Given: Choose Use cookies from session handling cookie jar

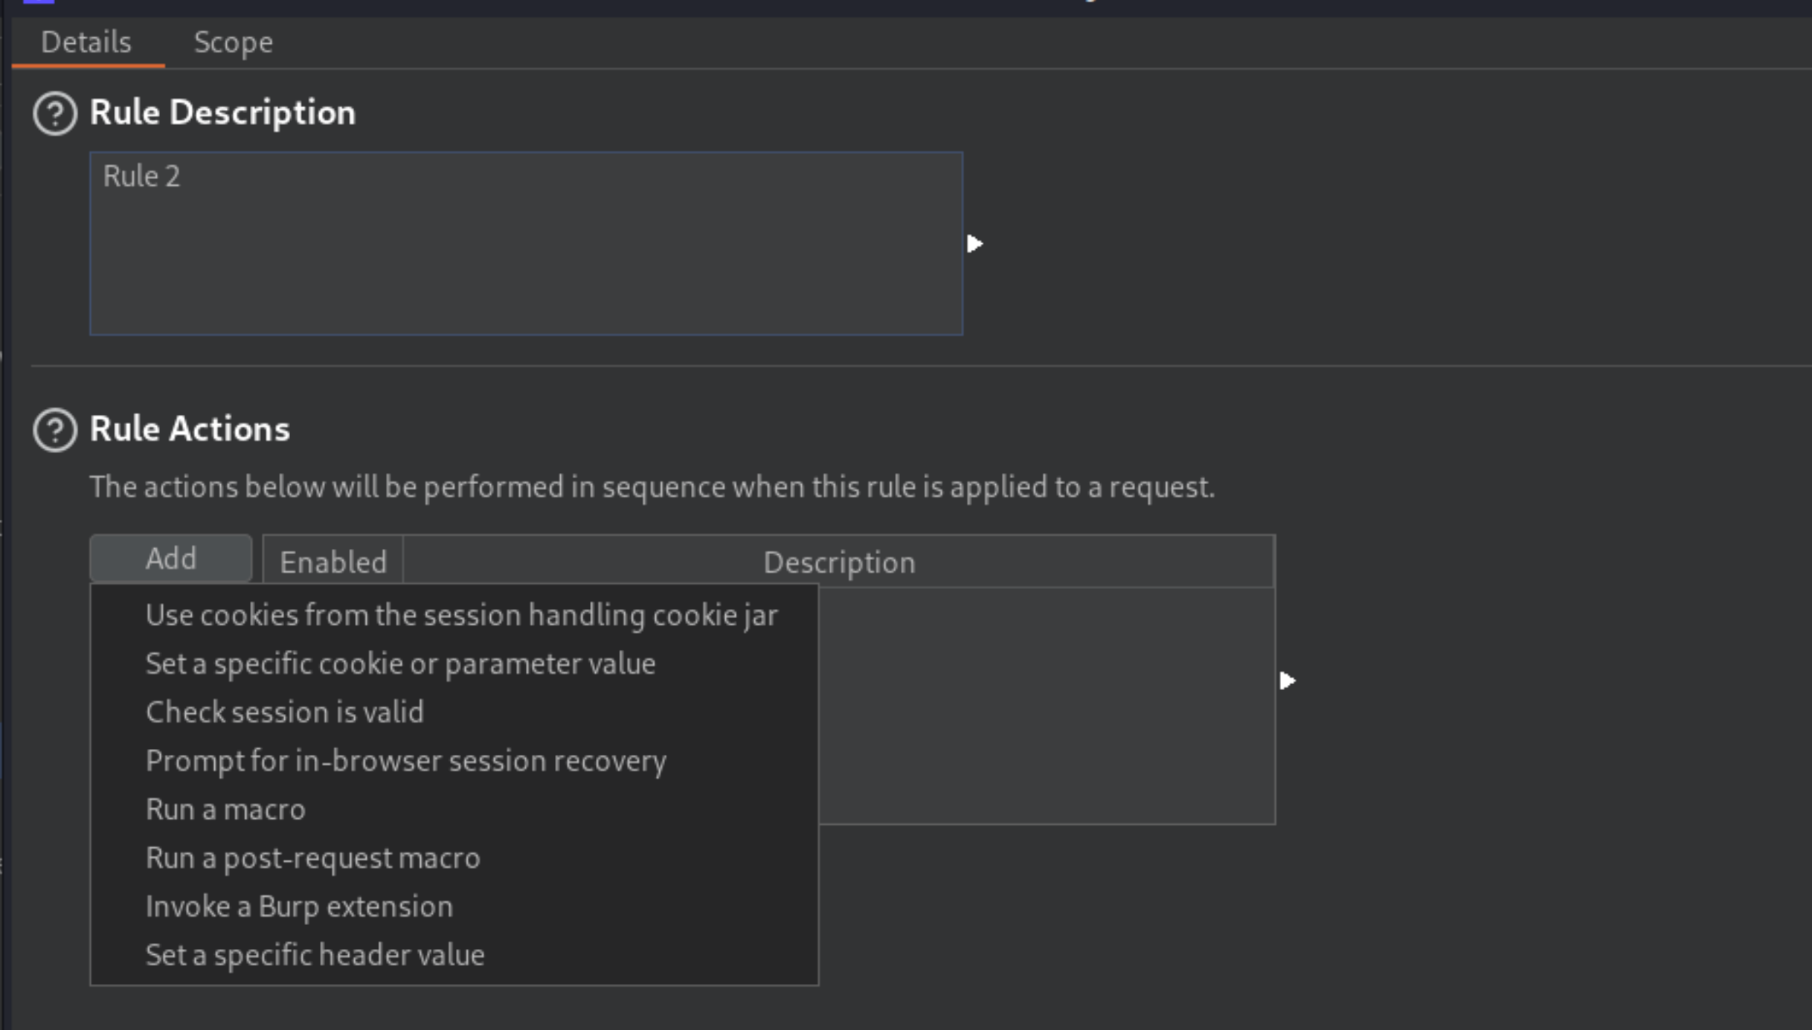Looking at the screenshot, I should [x=461, y=616].
